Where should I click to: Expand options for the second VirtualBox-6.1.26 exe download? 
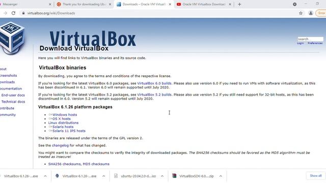[x=104, y=176]
